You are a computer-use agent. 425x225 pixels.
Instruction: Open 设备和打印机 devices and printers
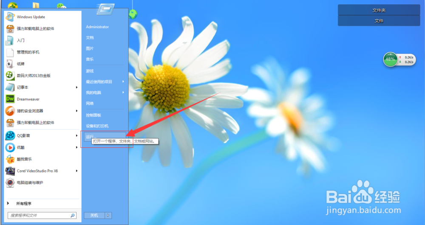click(97, 126)
